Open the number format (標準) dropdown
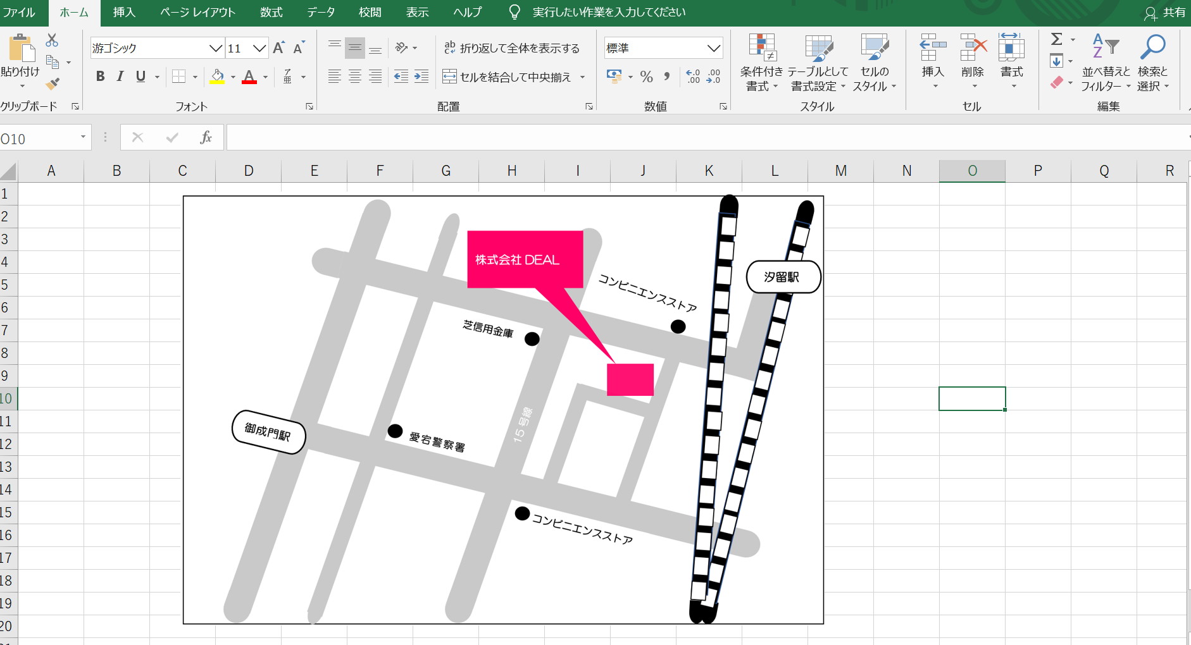 [714, 47]
